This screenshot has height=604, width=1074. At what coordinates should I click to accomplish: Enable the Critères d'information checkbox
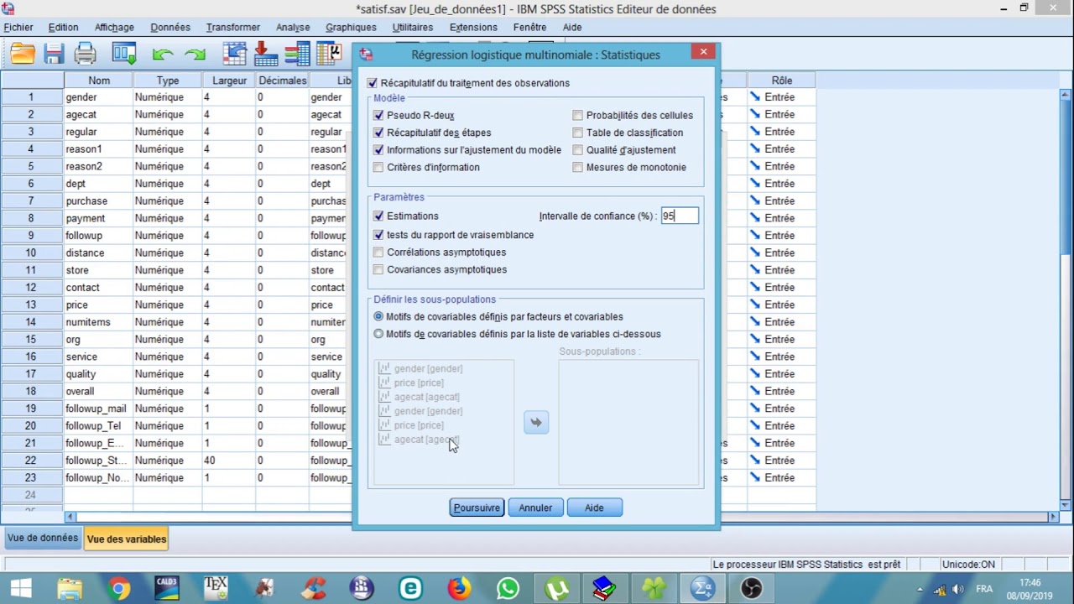[x=378, y=167]
